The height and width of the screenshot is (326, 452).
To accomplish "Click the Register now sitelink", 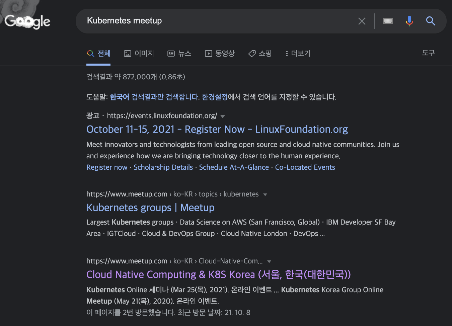I will coord(107,167).
